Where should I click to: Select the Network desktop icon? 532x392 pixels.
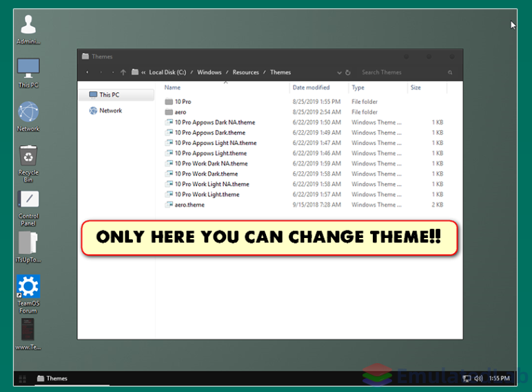[28, 116]
